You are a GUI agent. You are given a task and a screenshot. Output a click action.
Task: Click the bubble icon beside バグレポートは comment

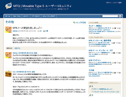[x=92, y=91]
